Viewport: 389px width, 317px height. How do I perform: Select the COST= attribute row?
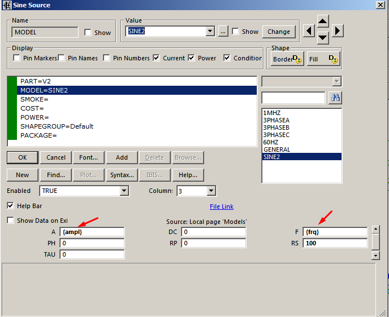137,108
